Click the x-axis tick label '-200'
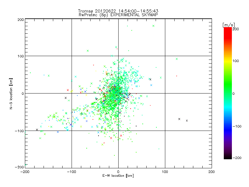The image size is (249, 187). click(25, 172)
